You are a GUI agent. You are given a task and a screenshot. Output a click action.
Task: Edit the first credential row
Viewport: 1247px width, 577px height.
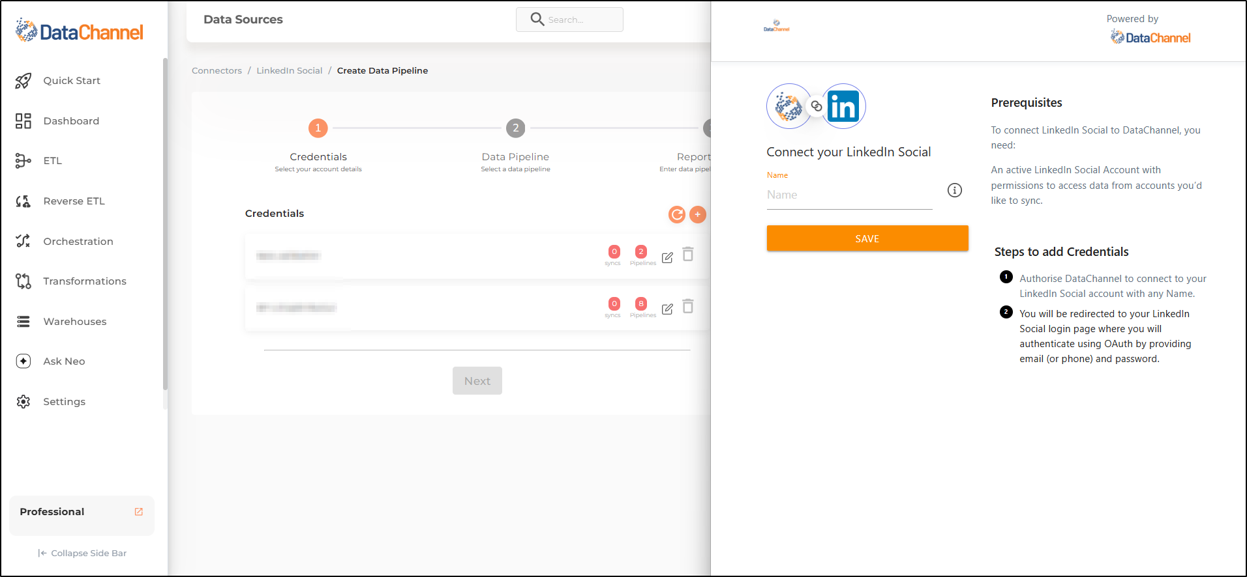pyautogui.click(x=667, y=257)
